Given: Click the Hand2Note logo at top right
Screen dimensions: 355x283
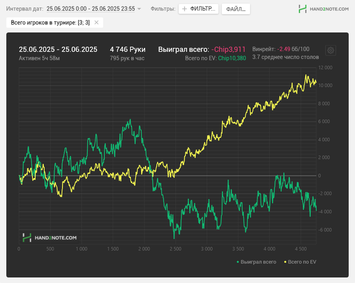Looking at the screenshot, I should tap(324, 9).
